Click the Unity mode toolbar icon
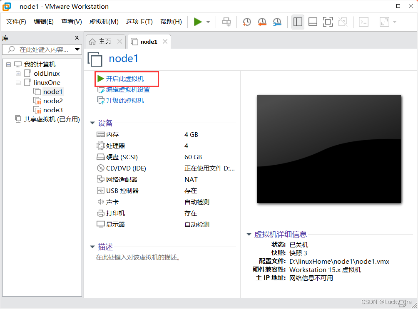 pyautogui.click(x=343, y=22)
